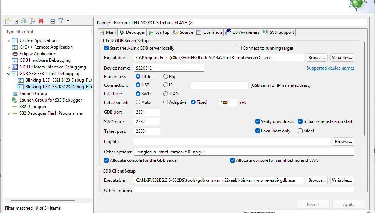Switch to the Source tab
375x213 pixels.
point(183,32)
